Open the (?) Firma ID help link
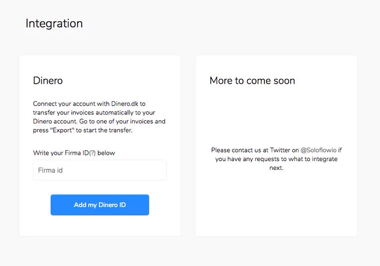 click(92, 153)
